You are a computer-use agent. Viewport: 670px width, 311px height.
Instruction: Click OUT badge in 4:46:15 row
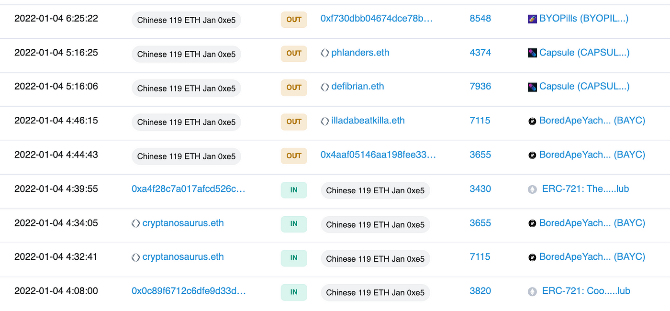(x=294, y=122)
